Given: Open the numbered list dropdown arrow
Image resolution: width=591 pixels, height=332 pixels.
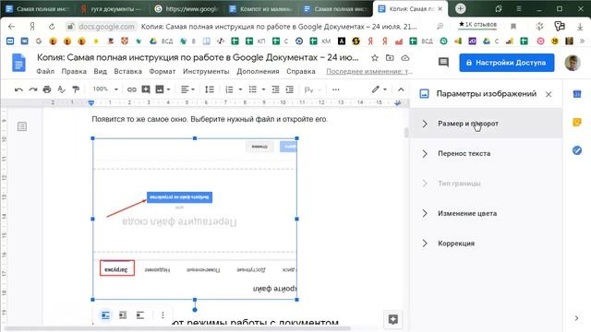Looking at the screenshot, I should pyautogui.click(x=240, y=89).
